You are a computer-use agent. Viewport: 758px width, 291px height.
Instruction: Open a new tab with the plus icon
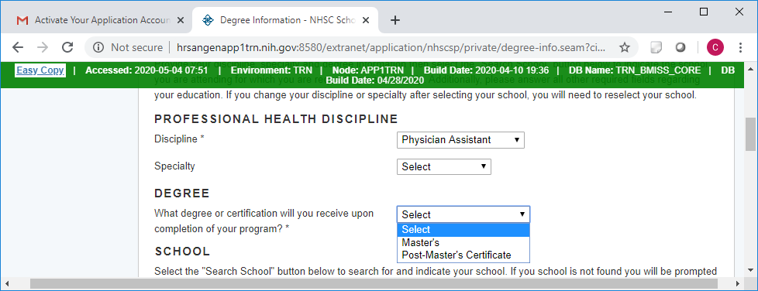coord(395,20)
